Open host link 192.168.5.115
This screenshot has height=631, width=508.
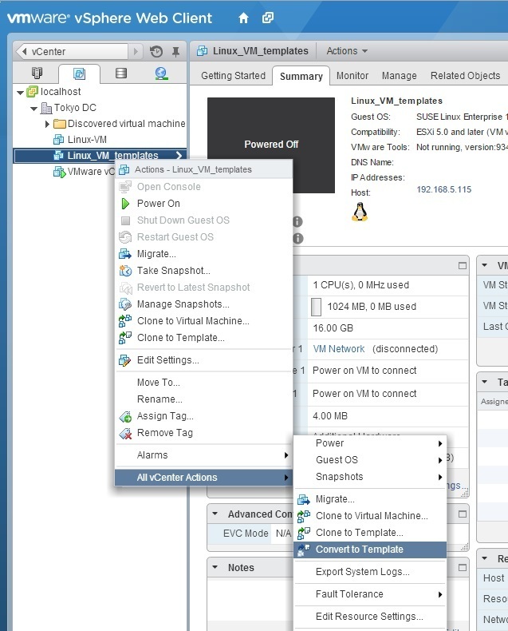click(x=443, y=189)
